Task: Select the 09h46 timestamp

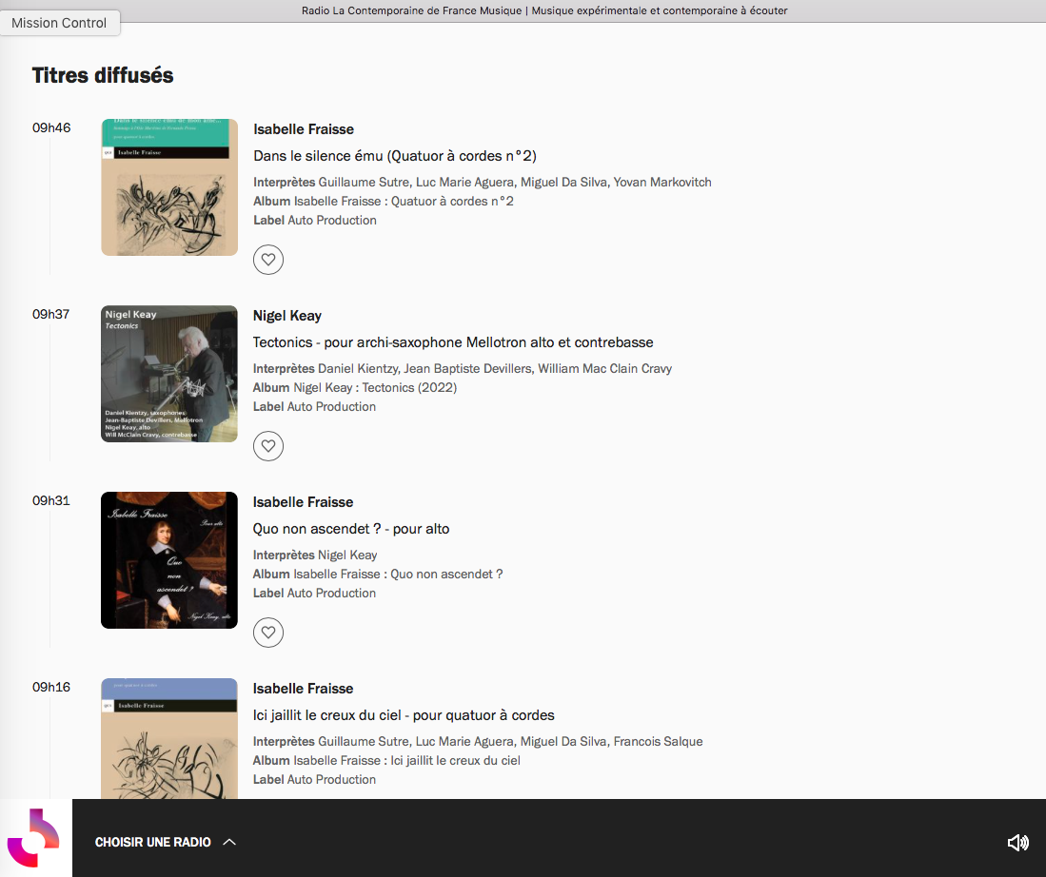Action: (51, 127)
